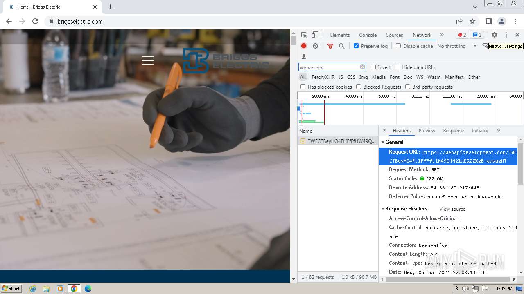Open the No throttling dropdown
The width and height of the screenshot is (524, 294).
tap(457, 46)
